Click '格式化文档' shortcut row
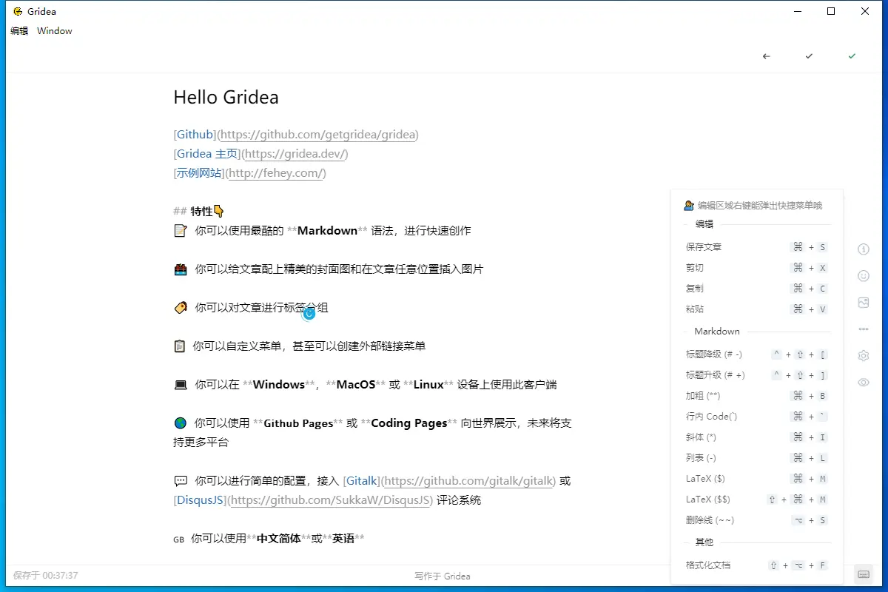Viewport: 888px width, 592px height. [756, 565]
